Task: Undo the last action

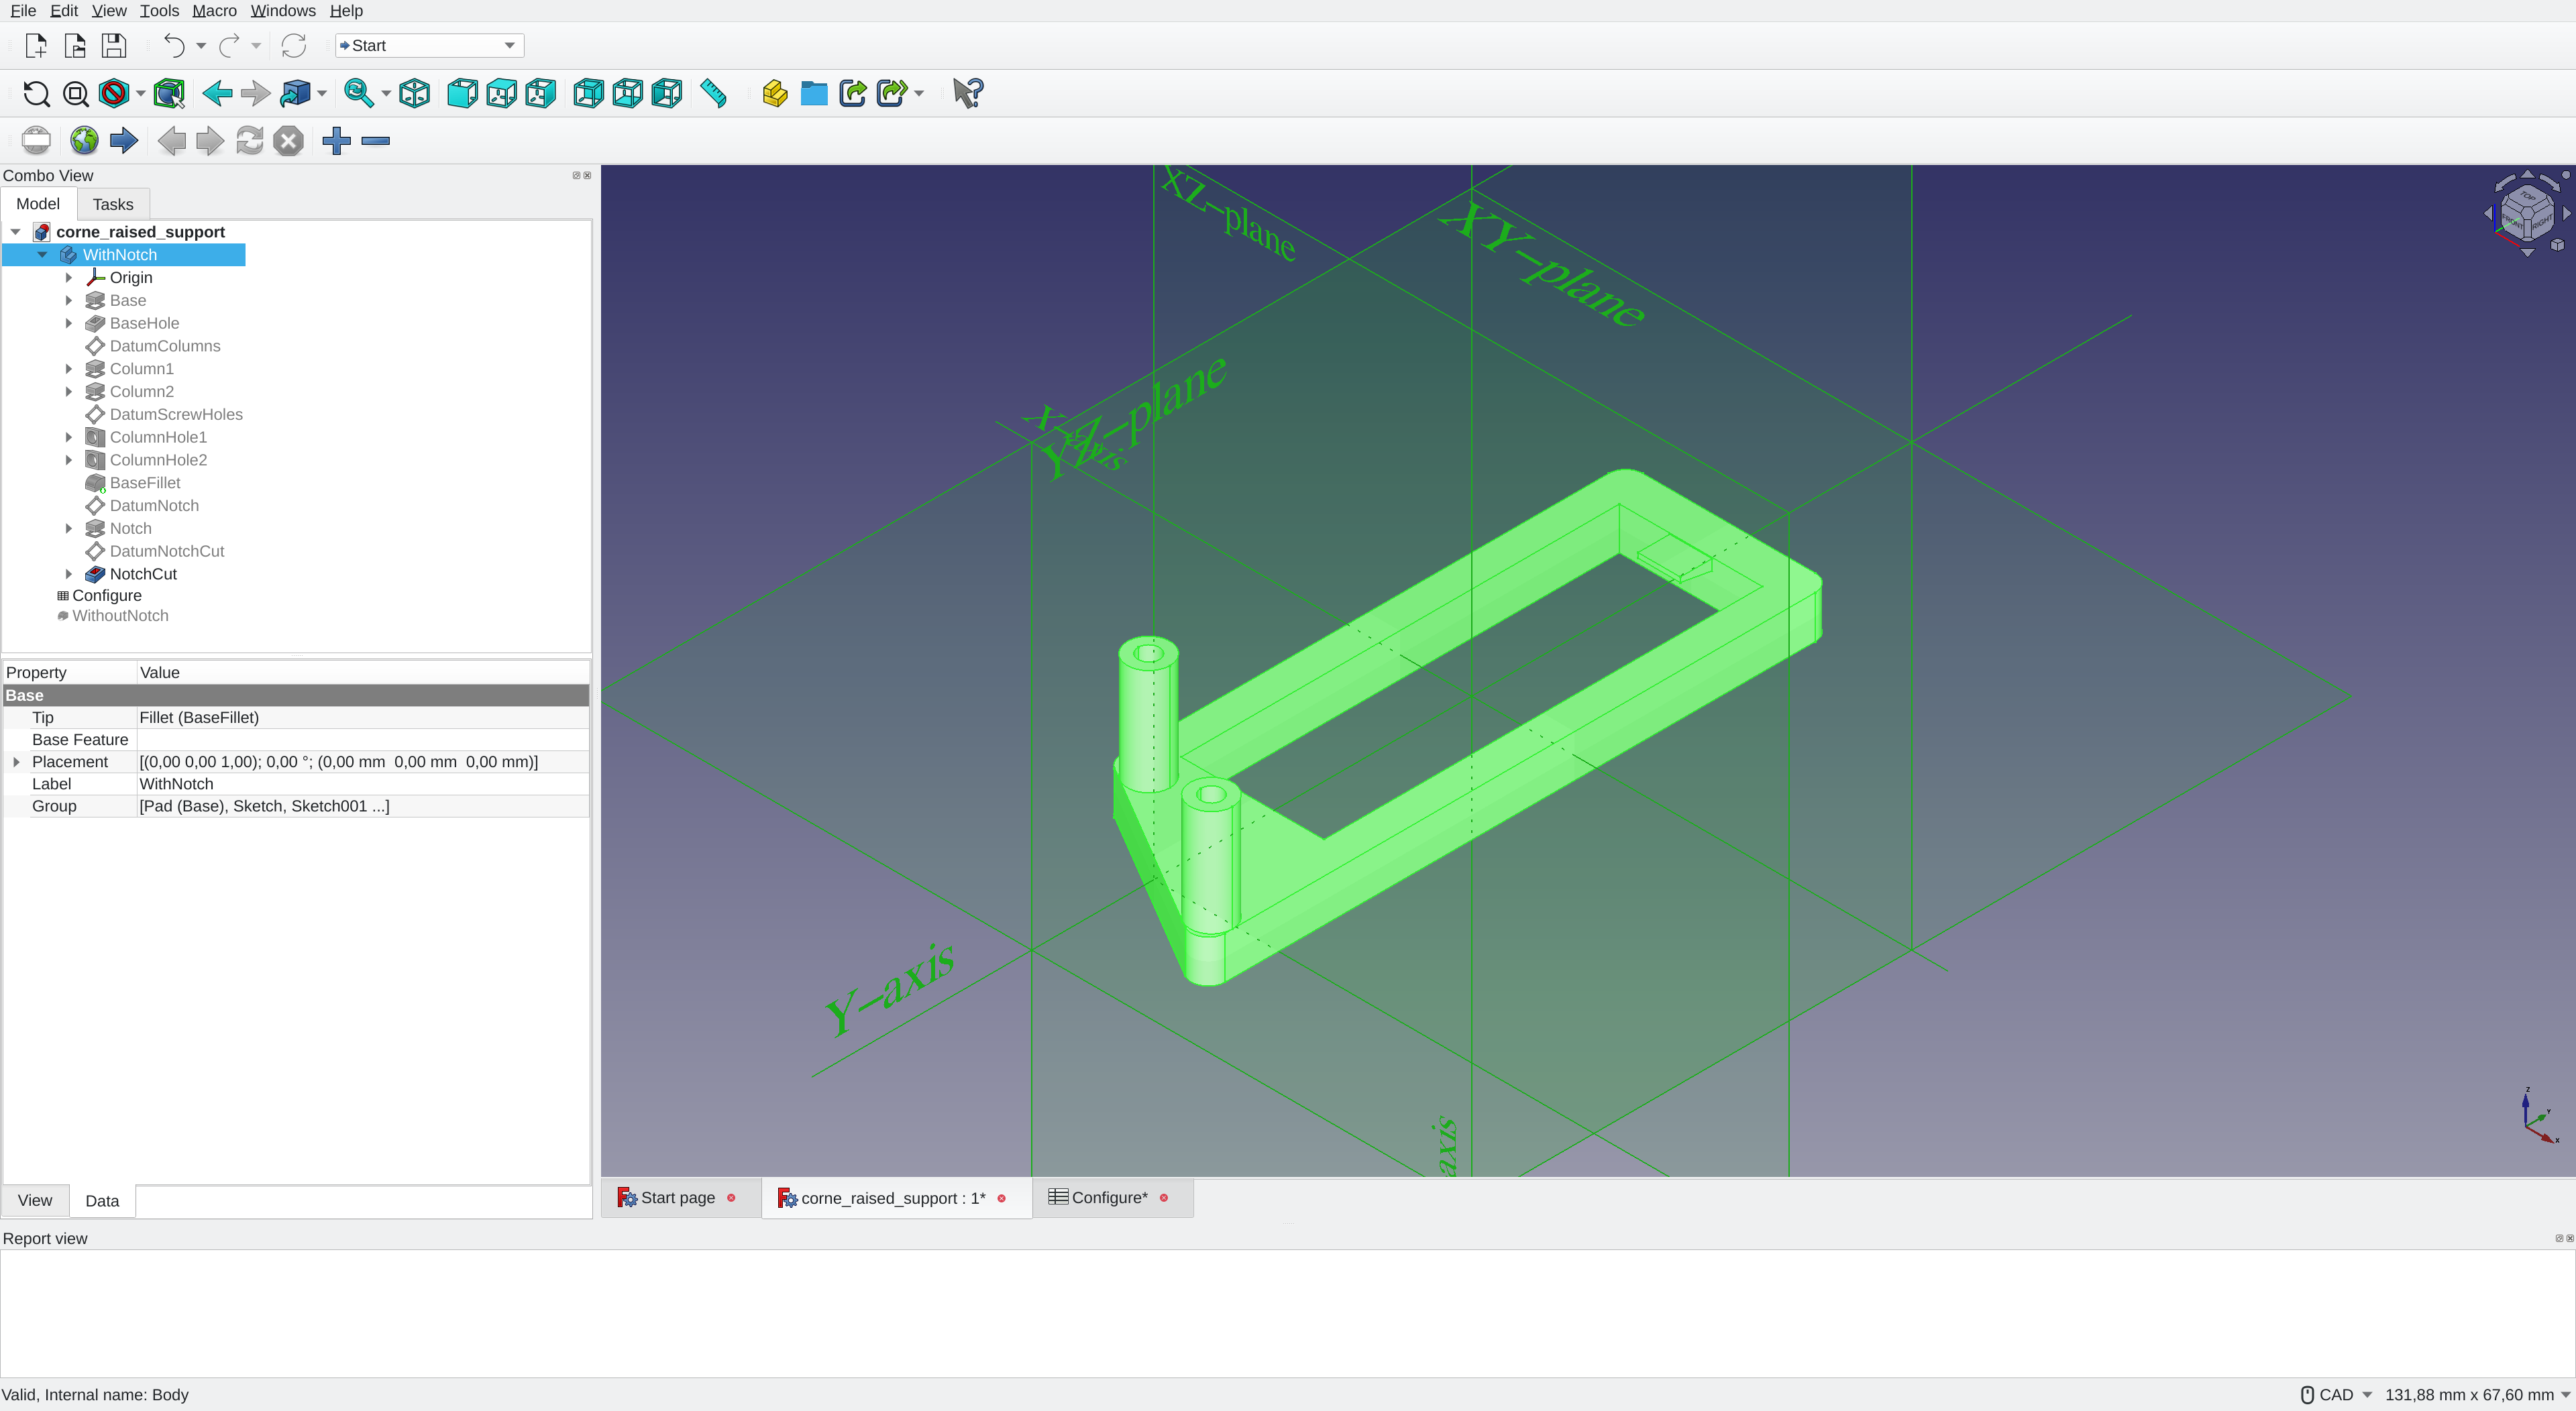Action: tap(174, 46)
